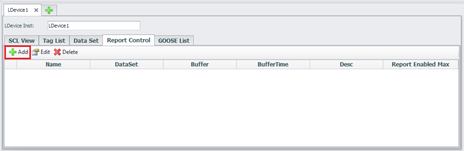Select the LDevice1 document tab

pyautogui.click(x=18, y=10)
